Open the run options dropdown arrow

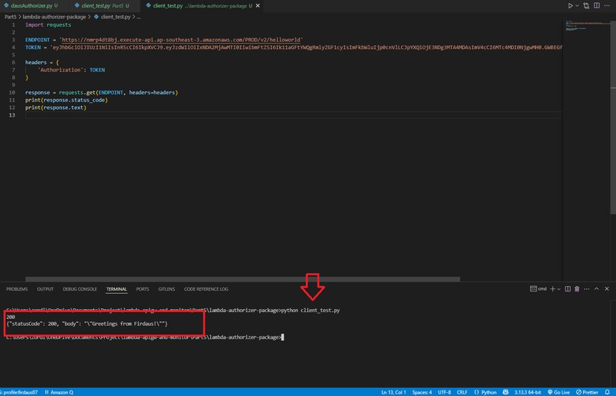click(x=577, y=5)
